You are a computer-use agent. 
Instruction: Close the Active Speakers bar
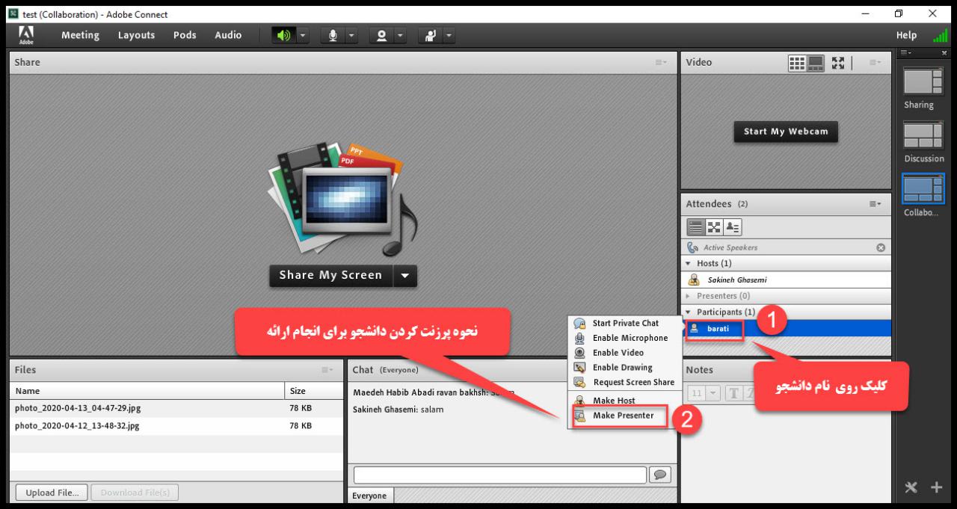(880, 247)
